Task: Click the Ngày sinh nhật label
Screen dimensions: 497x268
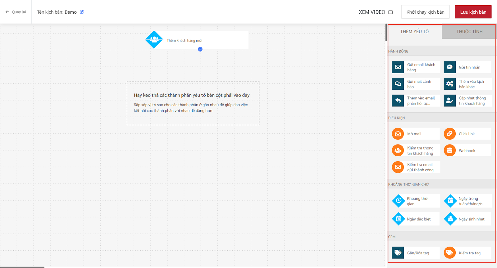Action: pos(472,219)
